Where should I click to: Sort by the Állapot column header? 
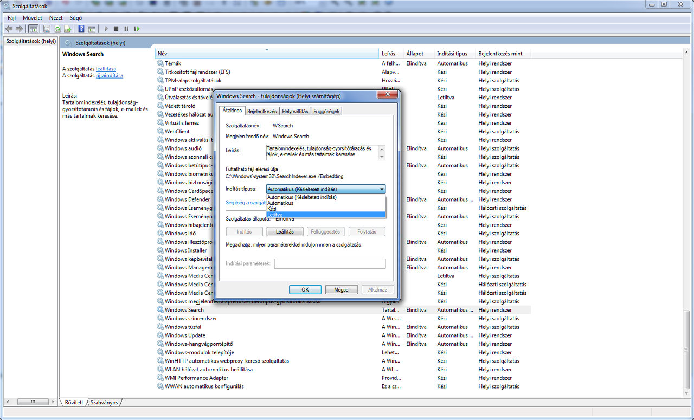(x=419, y=54)
